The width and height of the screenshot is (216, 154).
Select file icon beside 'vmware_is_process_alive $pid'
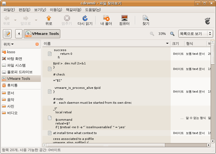coord(50,91)
